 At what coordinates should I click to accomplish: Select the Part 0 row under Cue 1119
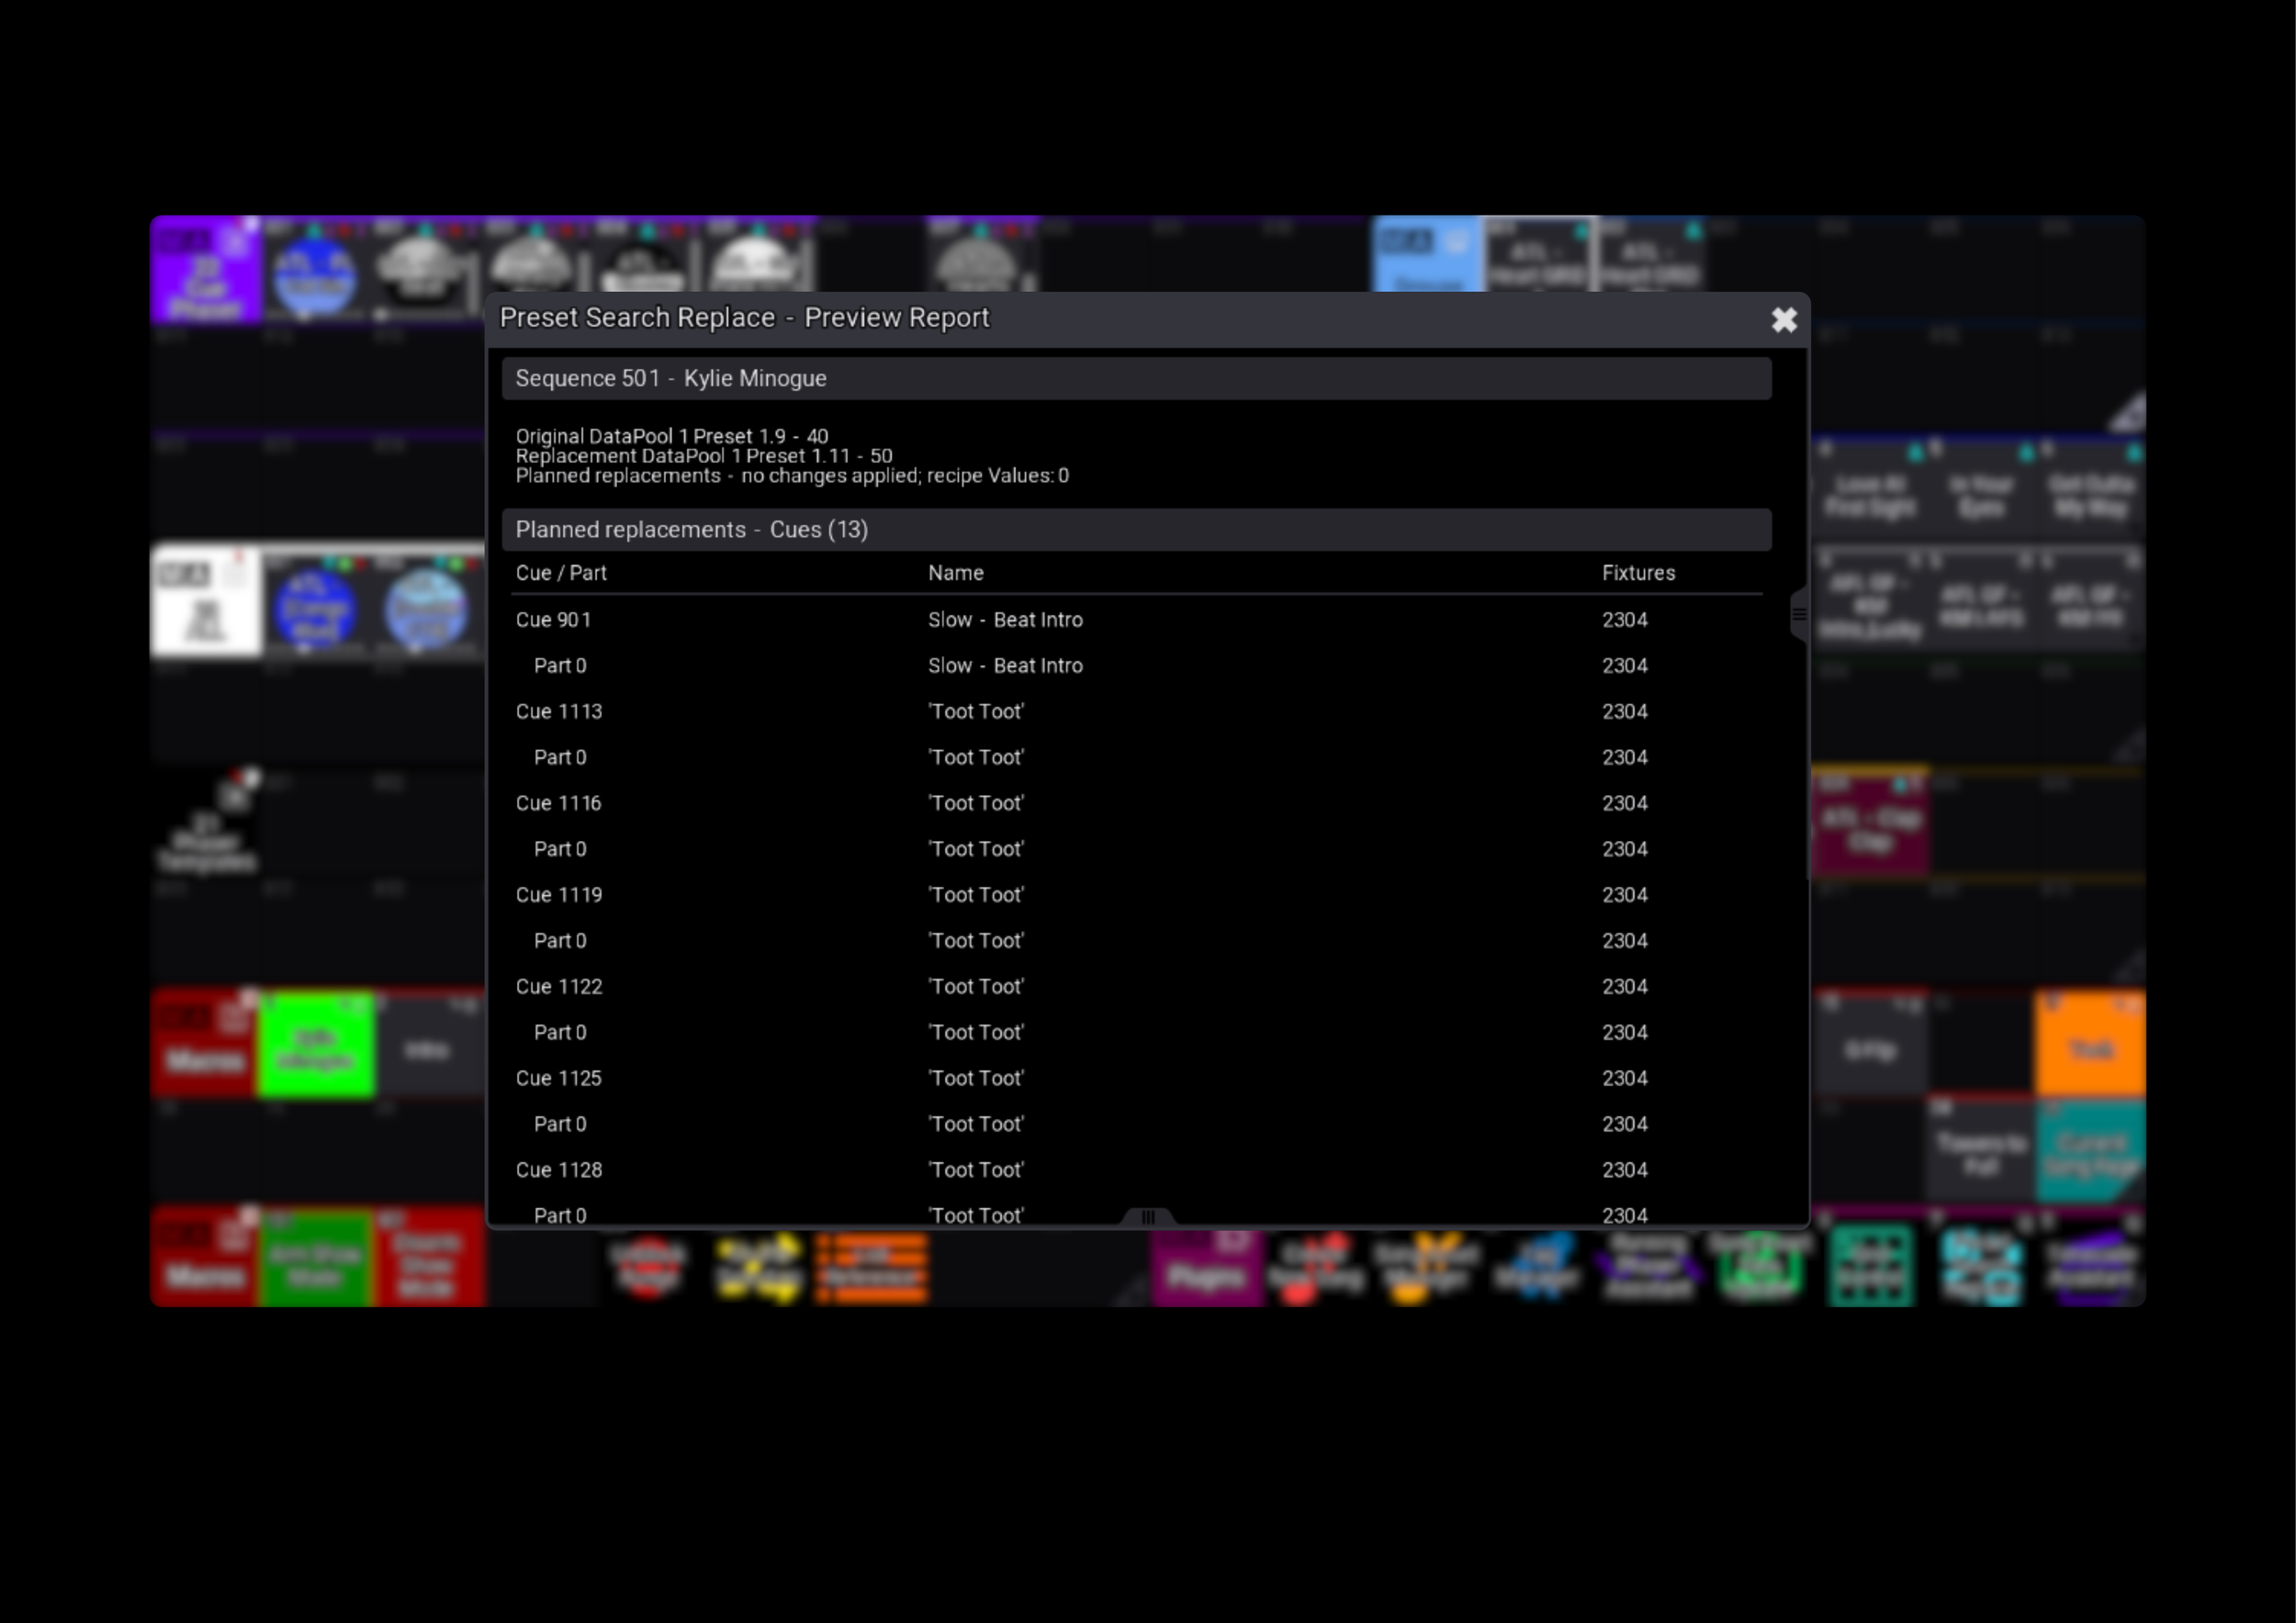tap(1136, 940)
